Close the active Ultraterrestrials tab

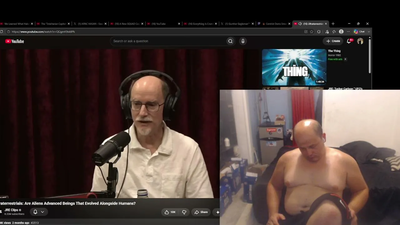(326, 24)
